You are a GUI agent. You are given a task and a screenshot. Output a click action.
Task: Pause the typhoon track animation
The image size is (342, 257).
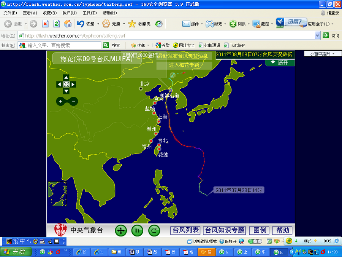coord(137,231)
